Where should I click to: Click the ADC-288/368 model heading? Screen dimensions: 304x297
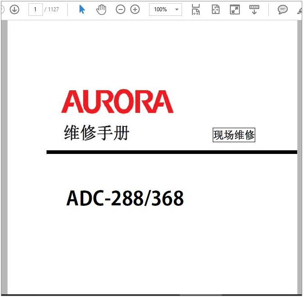coord(125,198)
